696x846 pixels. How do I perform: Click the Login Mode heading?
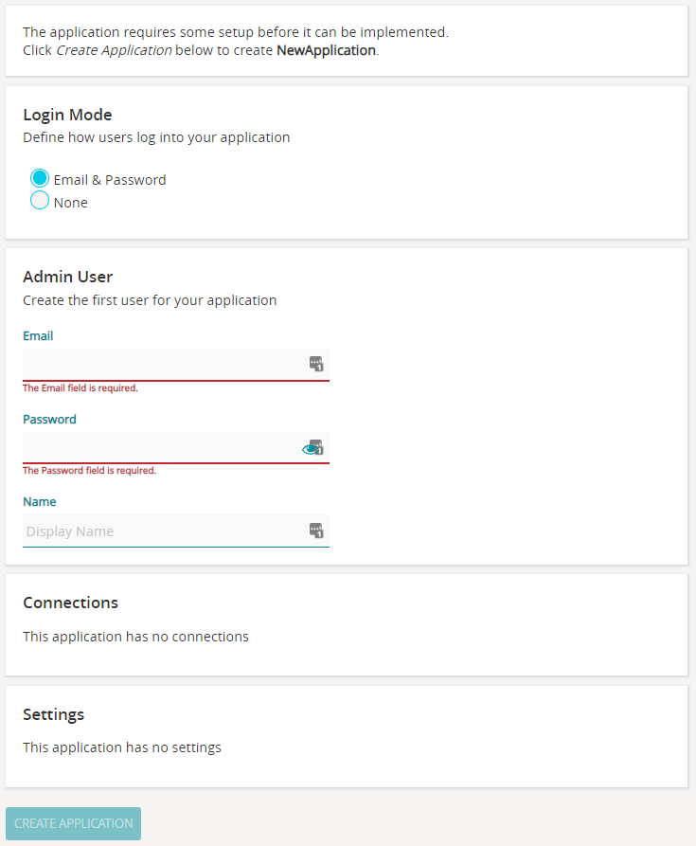(67, 115)
